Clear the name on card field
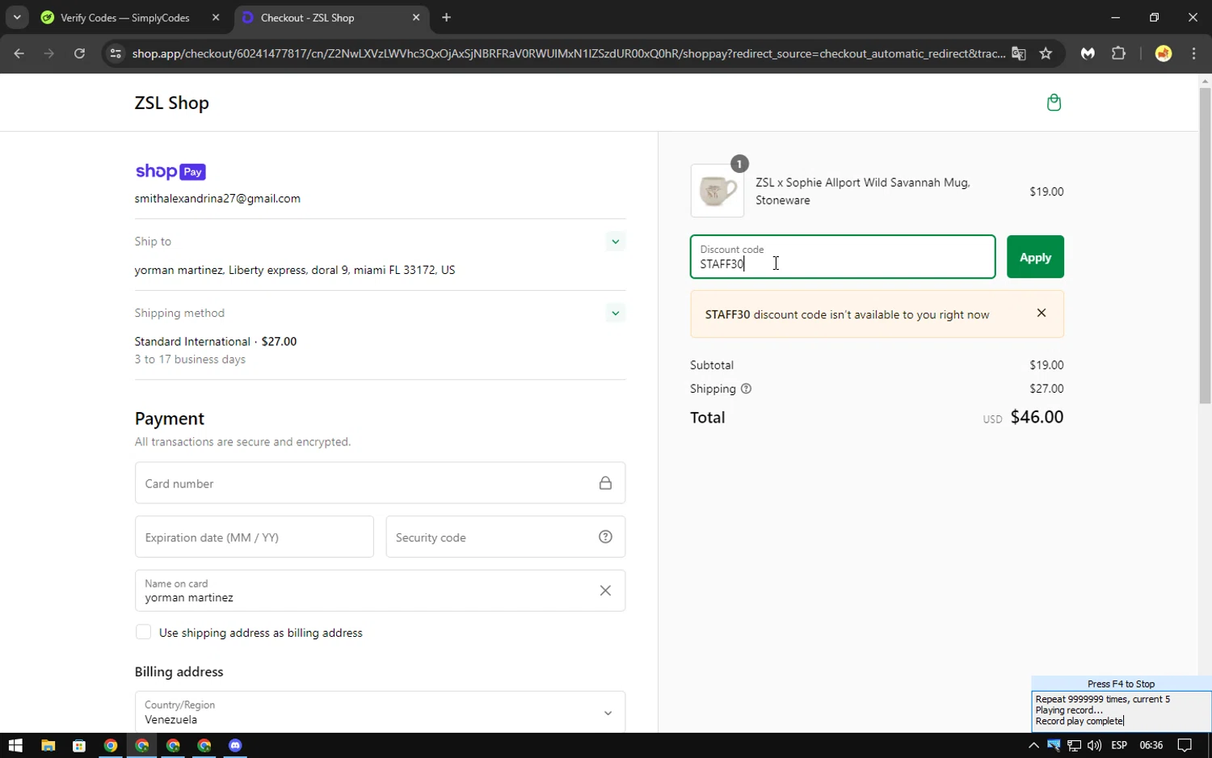Viewport: 1212px width, 758px height. click(x=605, y=591)
